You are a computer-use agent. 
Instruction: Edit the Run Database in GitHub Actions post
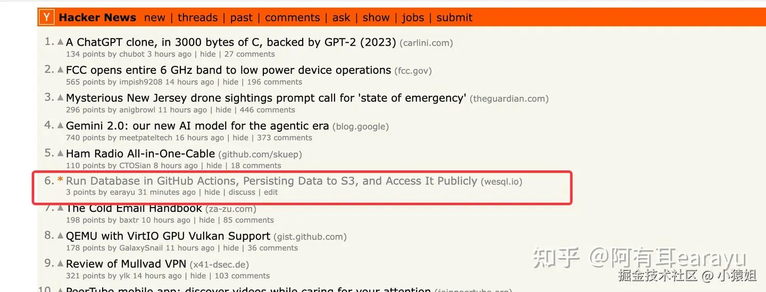tap(271, 192)
